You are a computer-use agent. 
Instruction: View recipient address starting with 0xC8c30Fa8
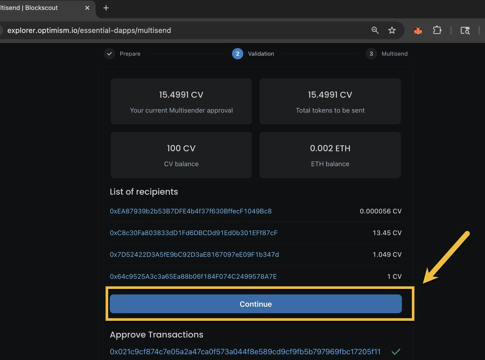[x=193, y=233]
